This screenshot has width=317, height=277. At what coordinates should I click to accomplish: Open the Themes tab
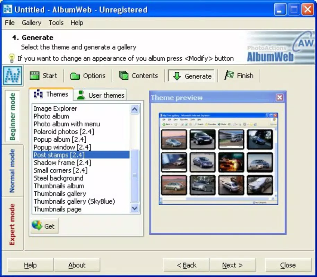[51, 94]
